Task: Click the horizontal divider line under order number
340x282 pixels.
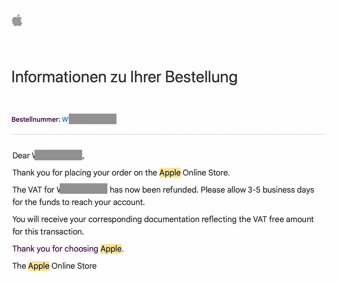Action: (x=168, y=135)
